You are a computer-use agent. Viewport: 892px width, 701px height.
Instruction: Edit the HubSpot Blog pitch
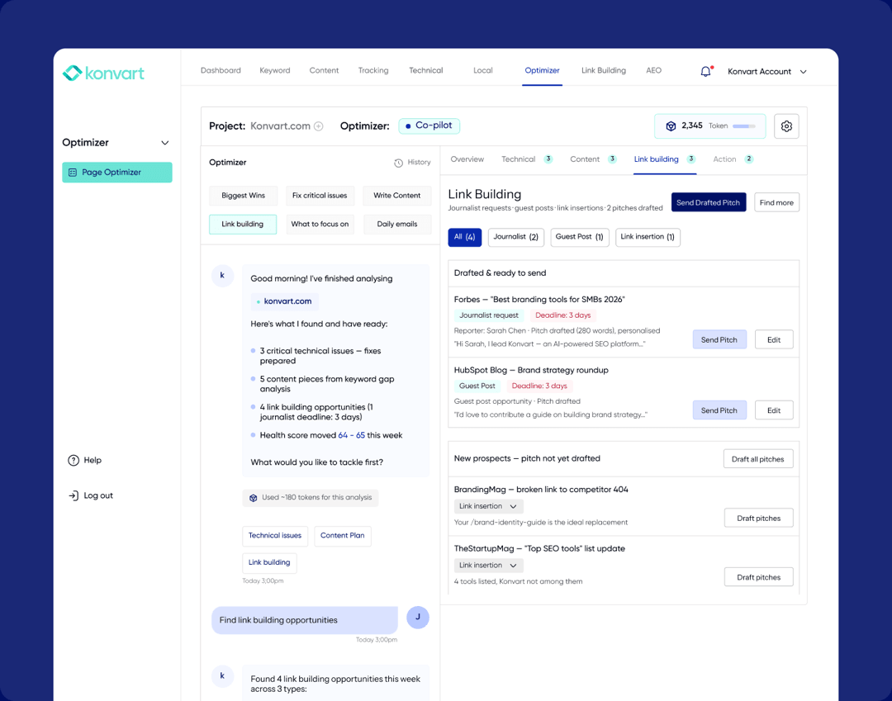(x=774, y=410)
